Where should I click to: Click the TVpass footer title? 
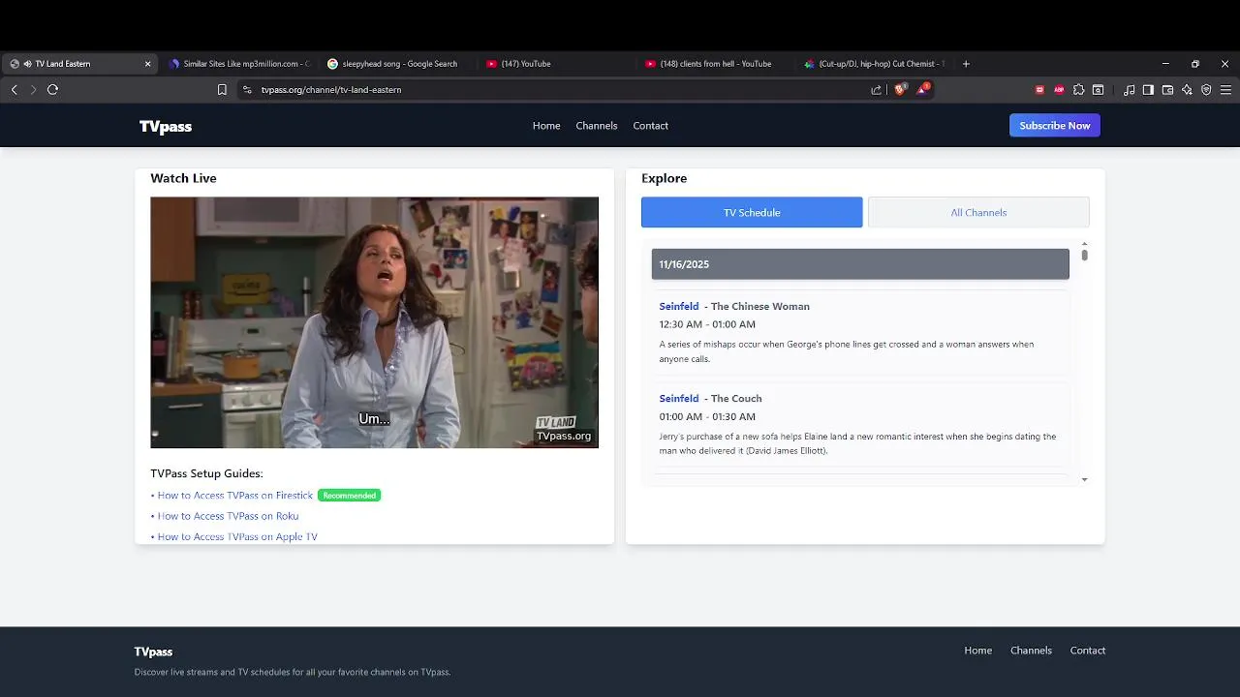[x=153, y=652]
